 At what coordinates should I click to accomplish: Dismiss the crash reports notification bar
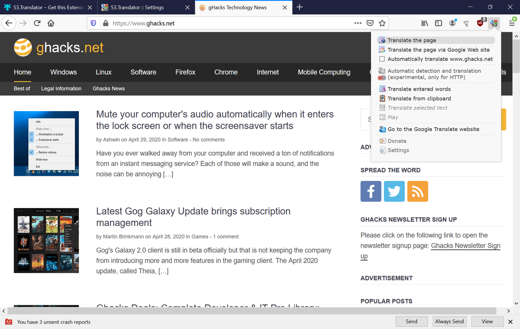[x=511, y=322]
